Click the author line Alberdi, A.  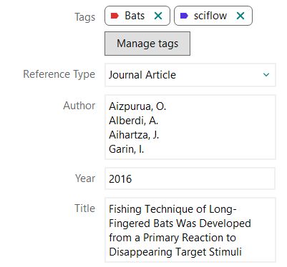[133, 121]
